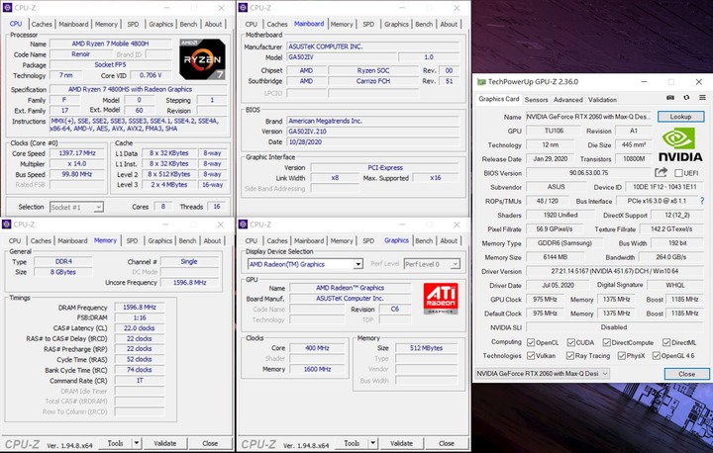Select the Graphics Card tab in GPU-Z

pos(499,99)
